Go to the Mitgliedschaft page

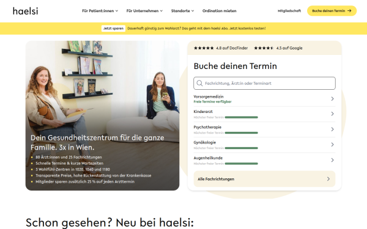pos(289,11)
